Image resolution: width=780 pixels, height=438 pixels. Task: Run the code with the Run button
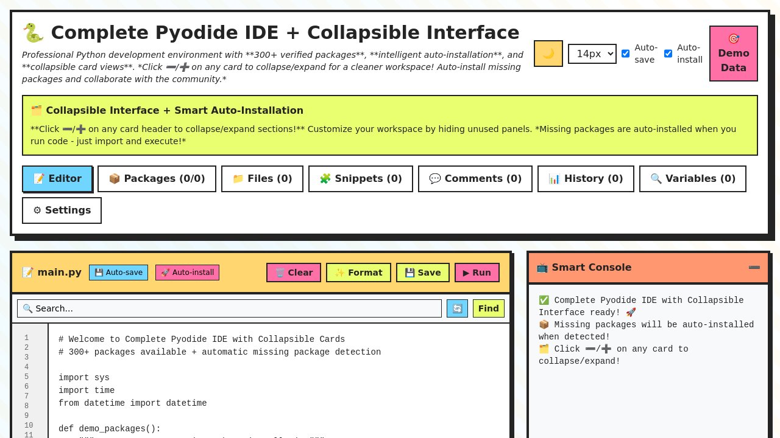click(477, 273)
